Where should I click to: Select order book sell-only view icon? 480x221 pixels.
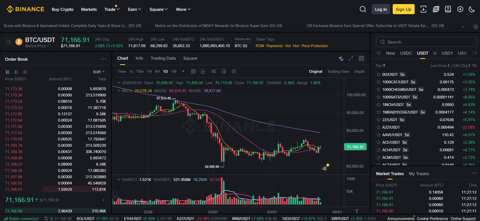coord(25,72)
